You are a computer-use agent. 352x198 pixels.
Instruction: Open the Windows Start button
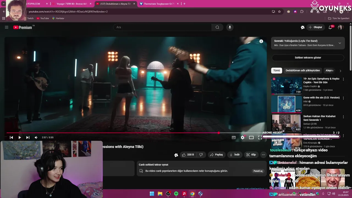pos(152,194)
